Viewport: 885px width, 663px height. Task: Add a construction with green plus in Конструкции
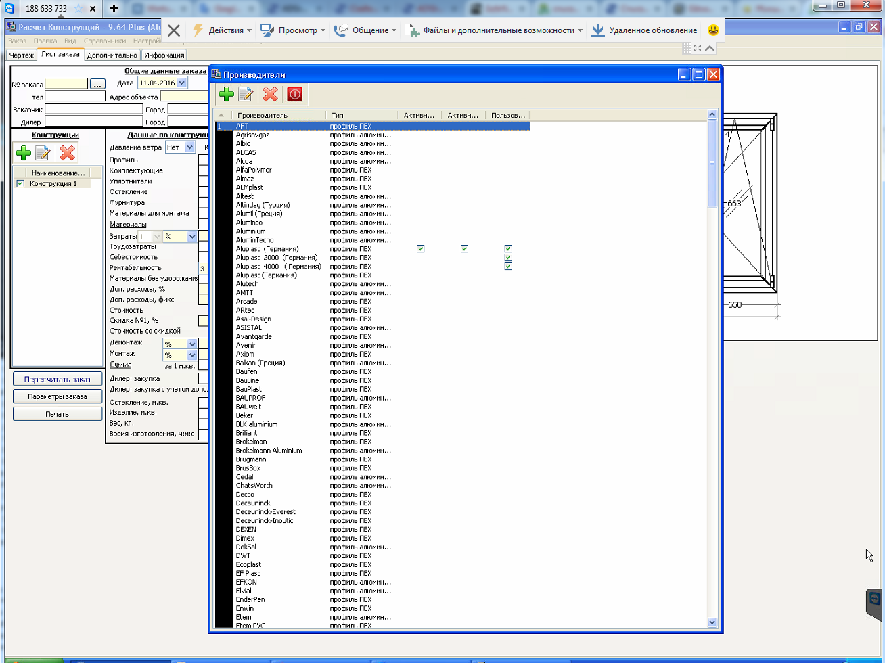(x=24, y=153)
